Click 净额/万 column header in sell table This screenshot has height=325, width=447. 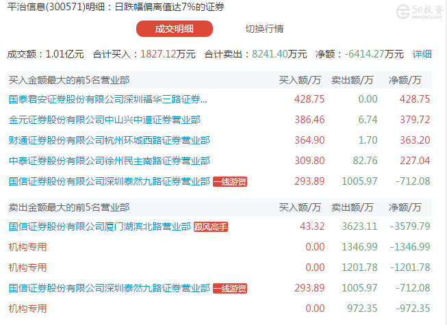tap(405, 207)
